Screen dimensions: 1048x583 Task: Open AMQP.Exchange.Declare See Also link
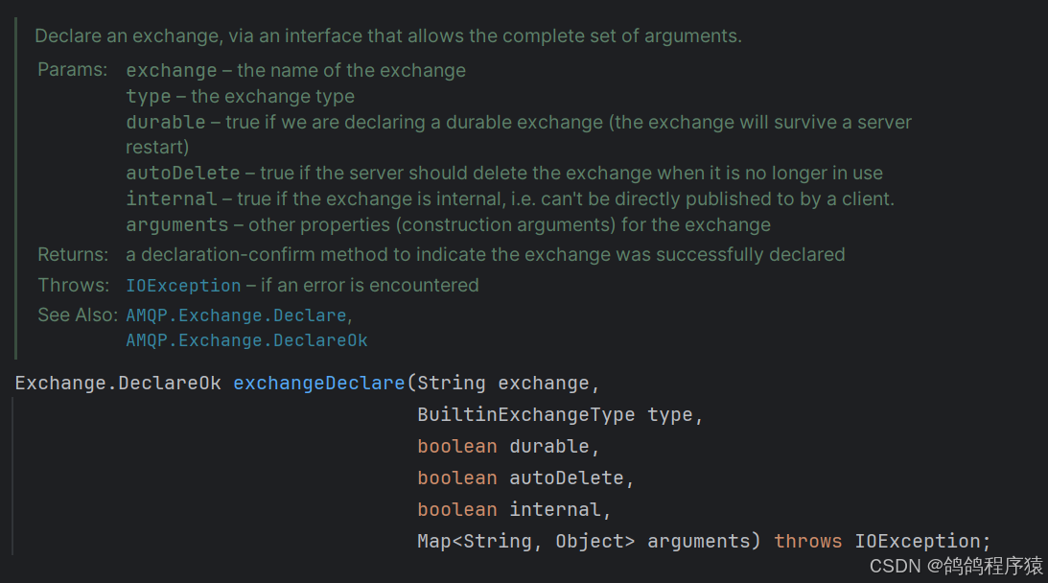pyautogui.click(x=237, y=315)
